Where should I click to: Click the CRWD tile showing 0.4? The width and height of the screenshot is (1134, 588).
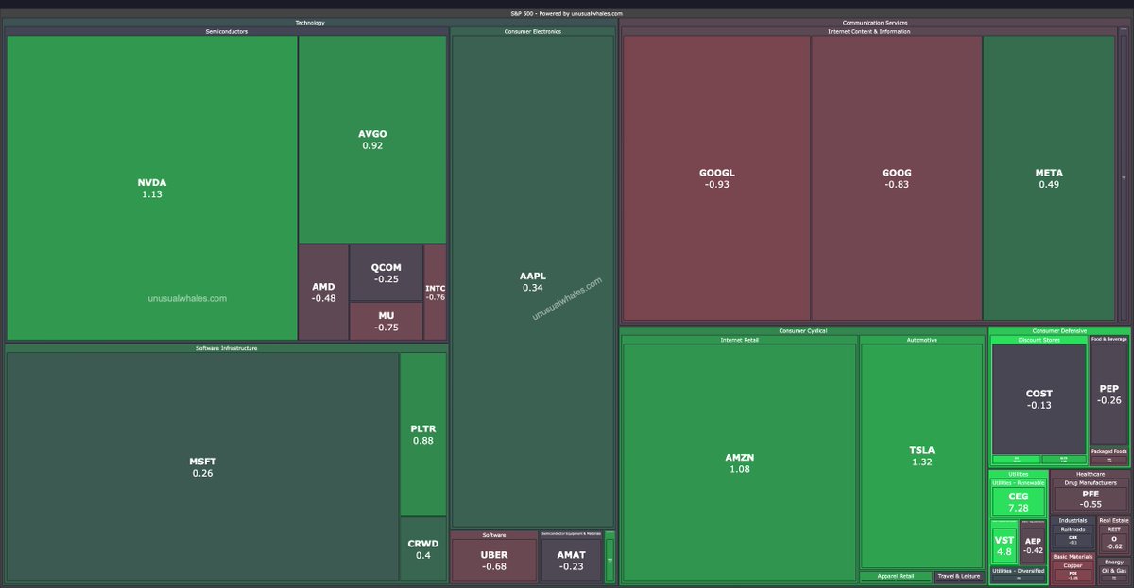pos(422,549)
